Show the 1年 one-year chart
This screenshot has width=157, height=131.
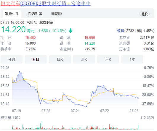click(x=132, y=59)
